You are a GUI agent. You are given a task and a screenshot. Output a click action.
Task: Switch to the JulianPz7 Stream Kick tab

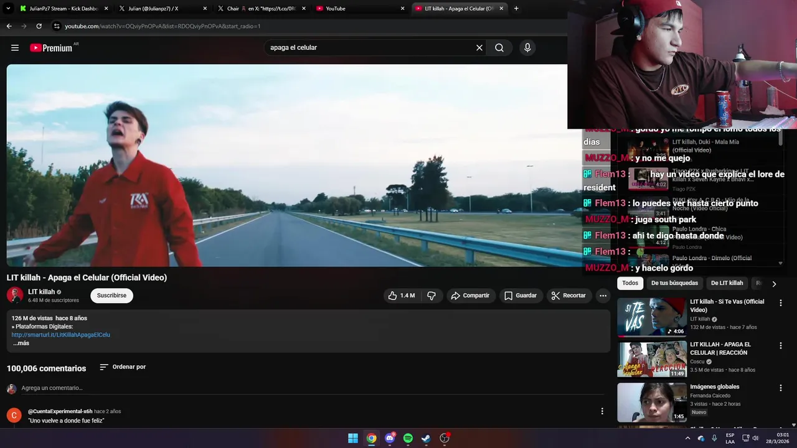[x=64, y=9]
